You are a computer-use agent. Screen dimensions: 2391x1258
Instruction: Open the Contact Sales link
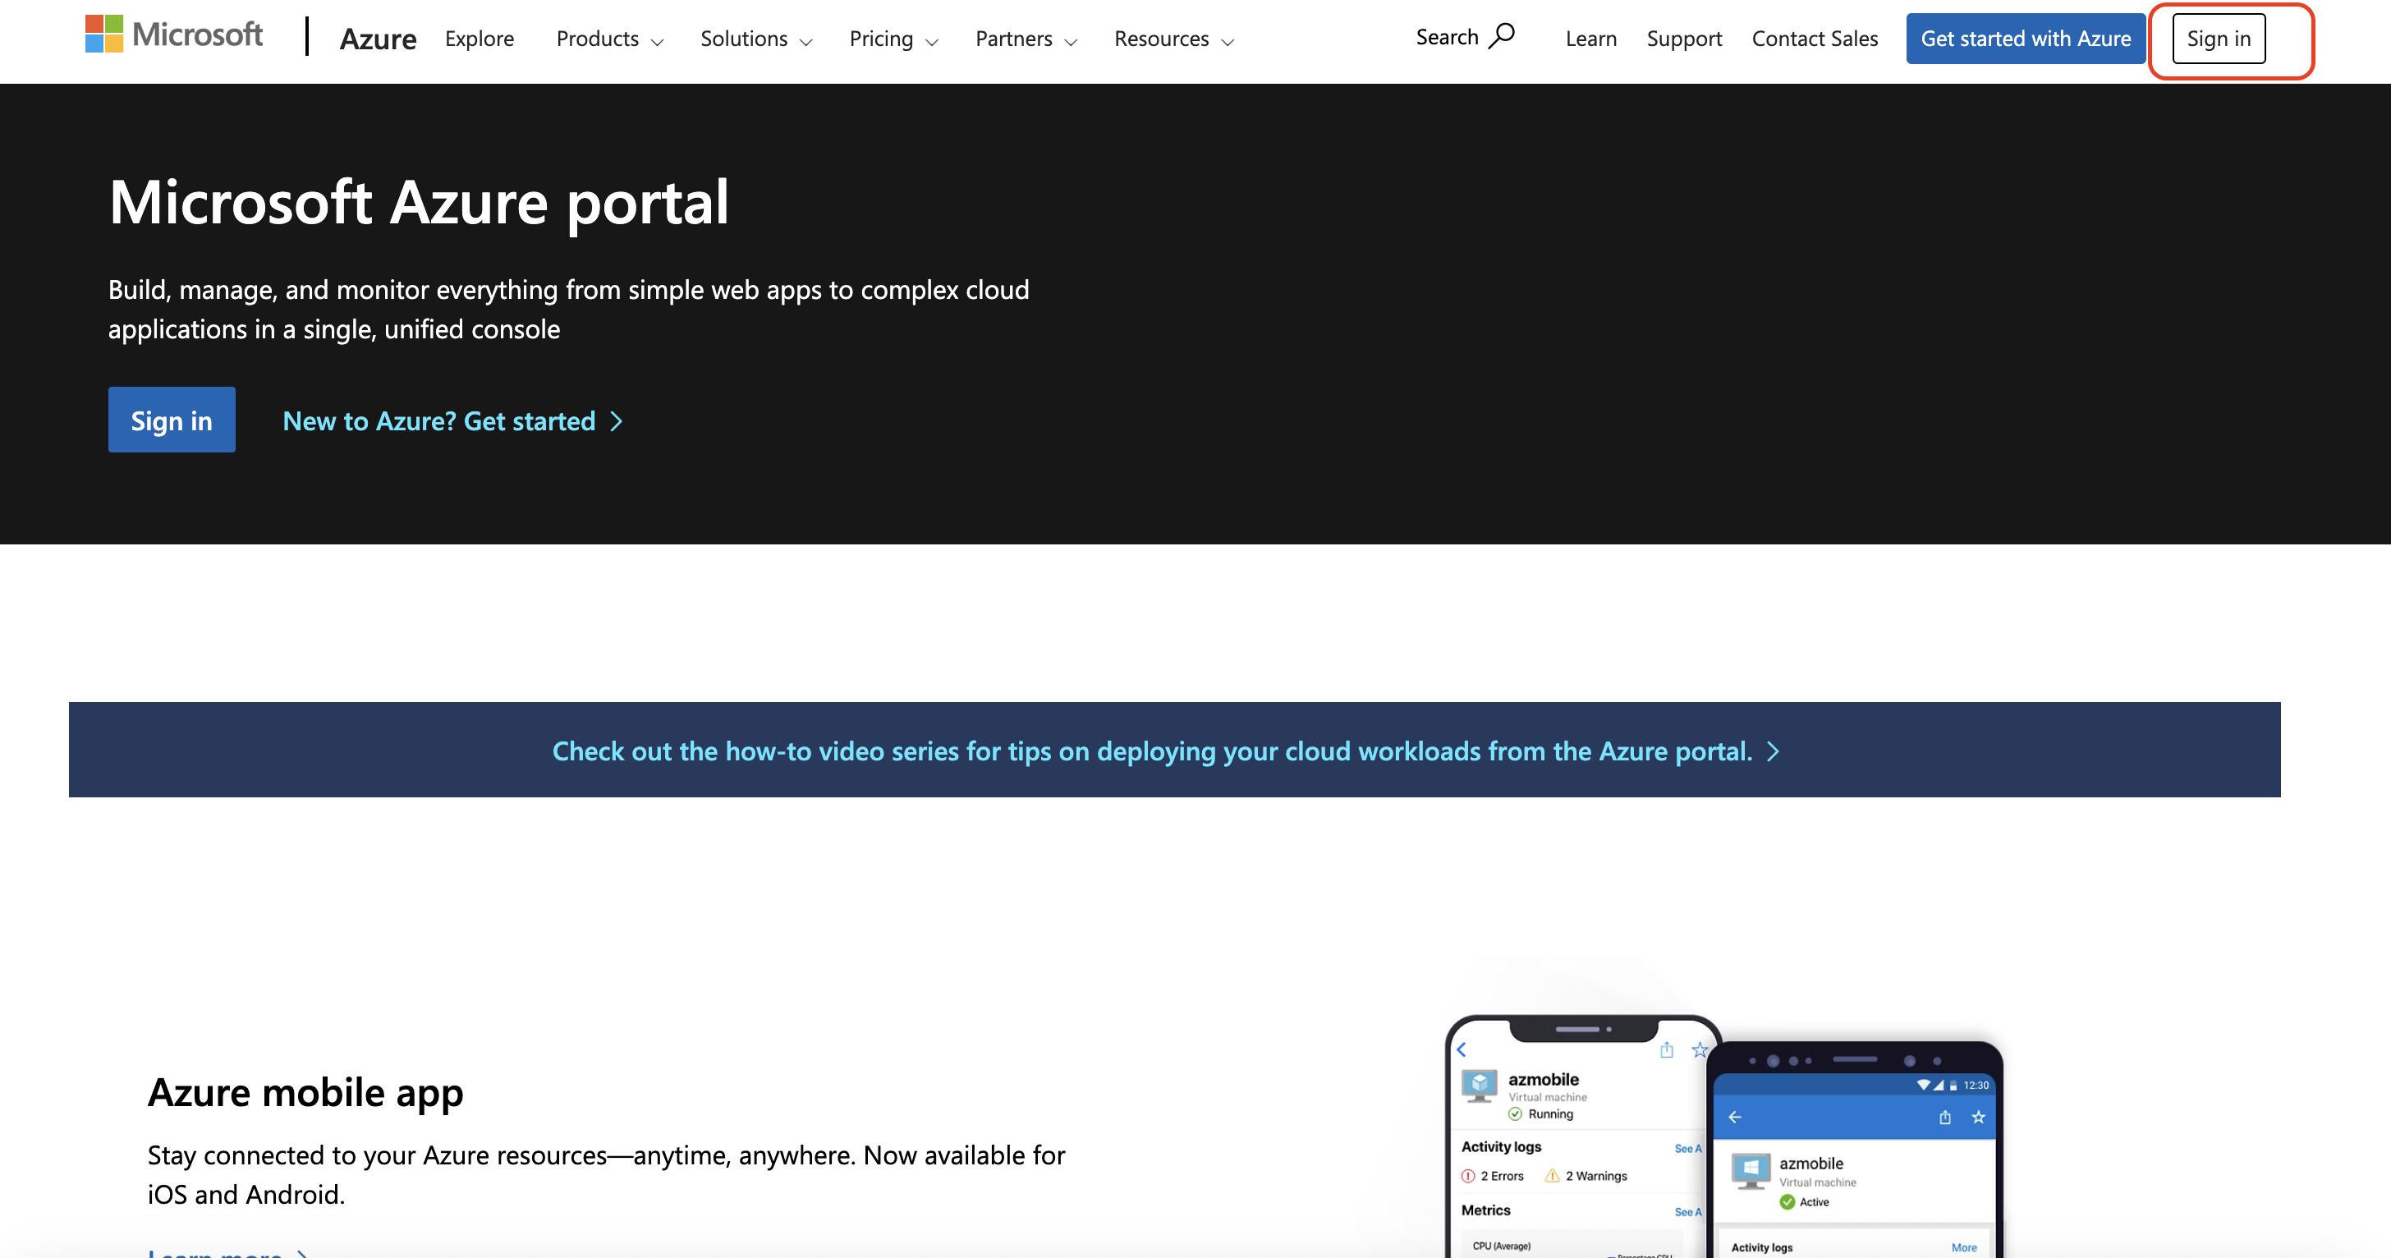tap(1815, 39)
